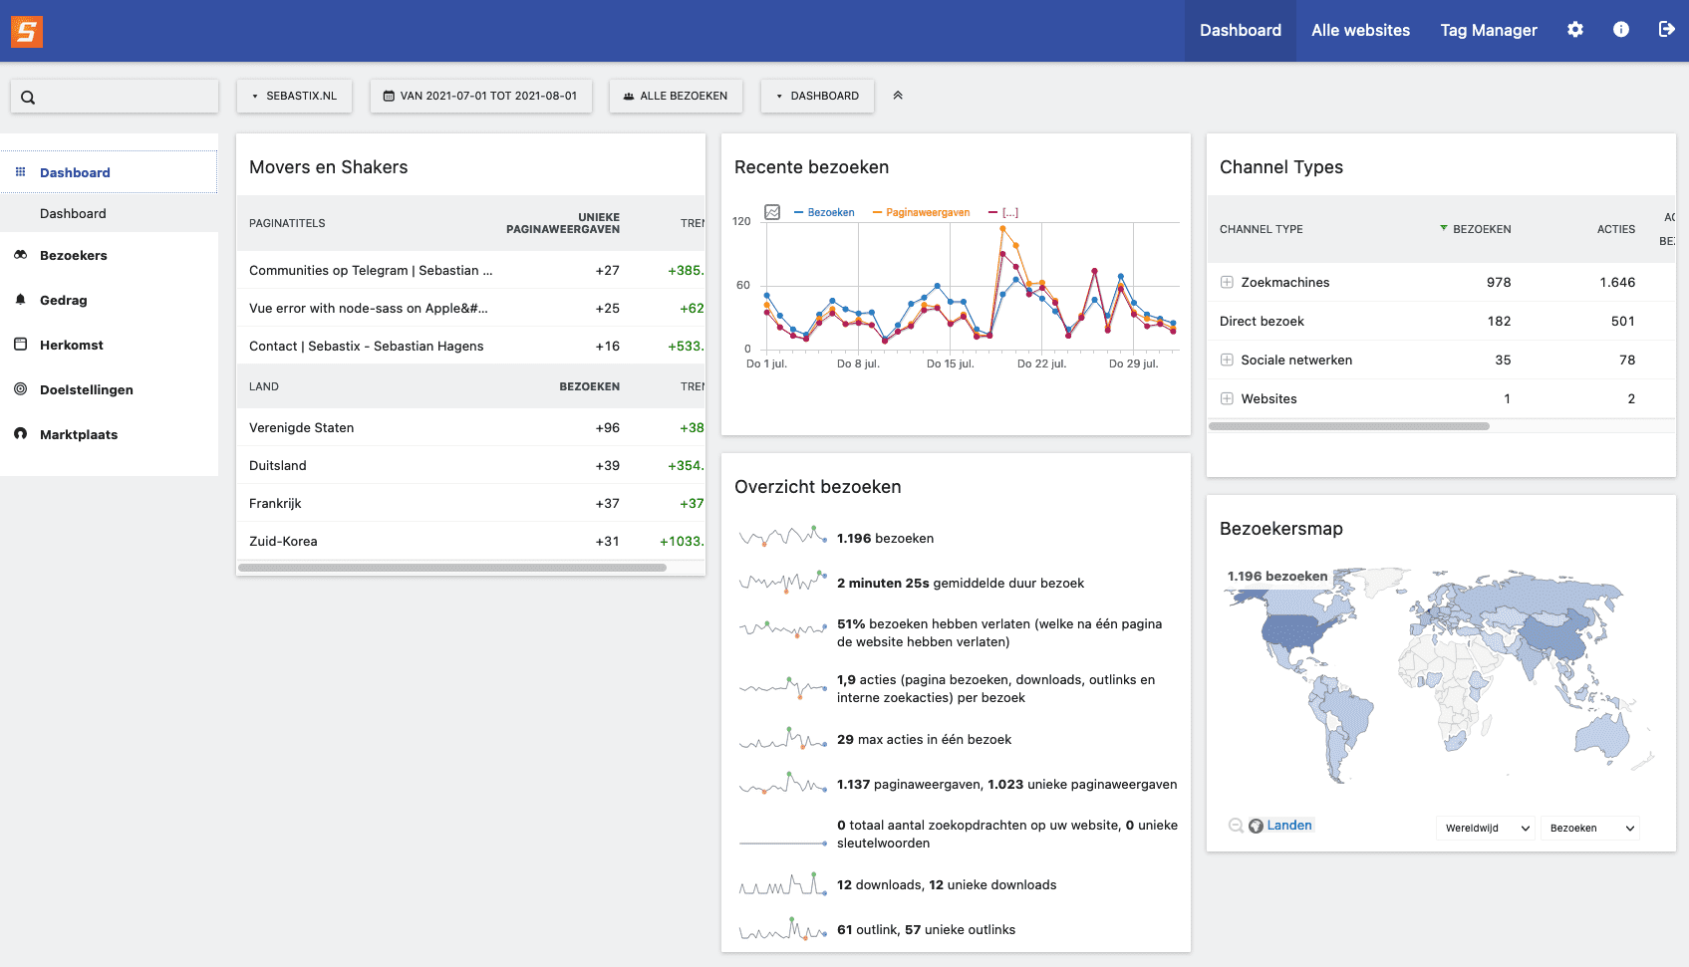Open the settings gear icon
Image resolution: width=1689 pixels, height=967 pixels.
1575,30
